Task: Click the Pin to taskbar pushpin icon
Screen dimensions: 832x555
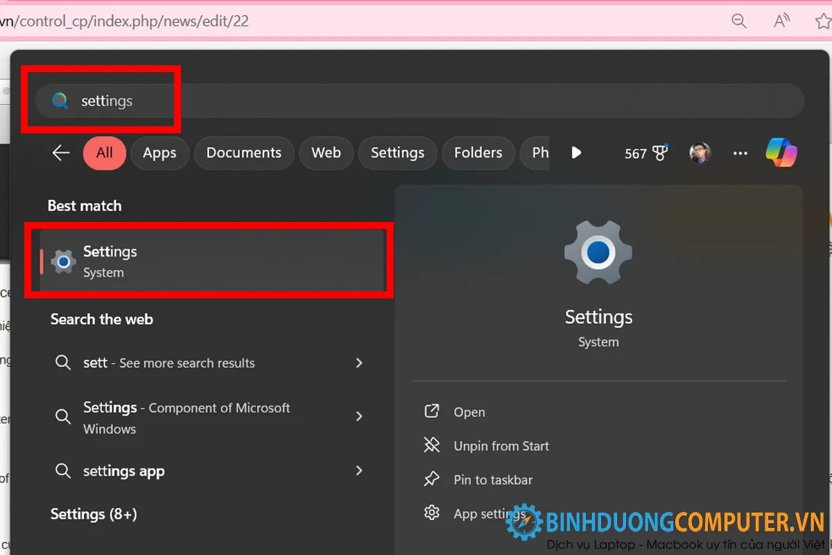Action: (432, 479)
